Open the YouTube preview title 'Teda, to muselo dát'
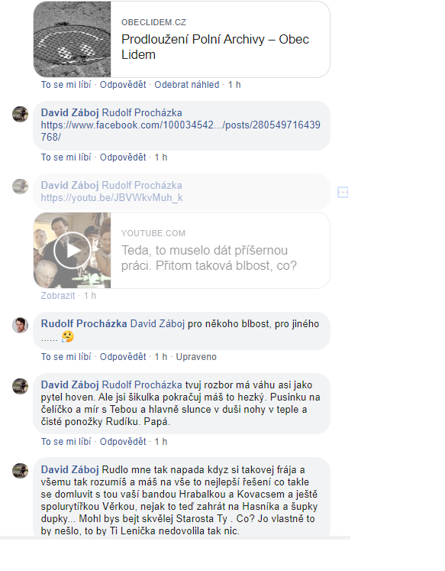Image resolution: width=445 pixels, height=571 pixels. (x=209, y=258)
